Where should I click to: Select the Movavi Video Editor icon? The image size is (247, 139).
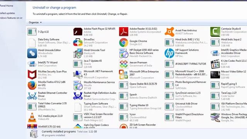click(x=215, y=75)
